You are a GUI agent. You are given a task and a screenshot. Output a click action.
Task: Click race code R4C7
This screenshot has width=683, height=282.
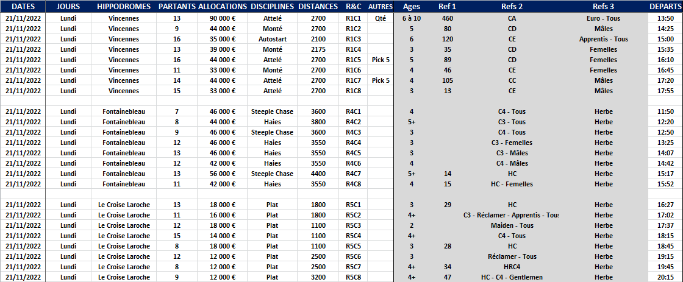(353, 174)
